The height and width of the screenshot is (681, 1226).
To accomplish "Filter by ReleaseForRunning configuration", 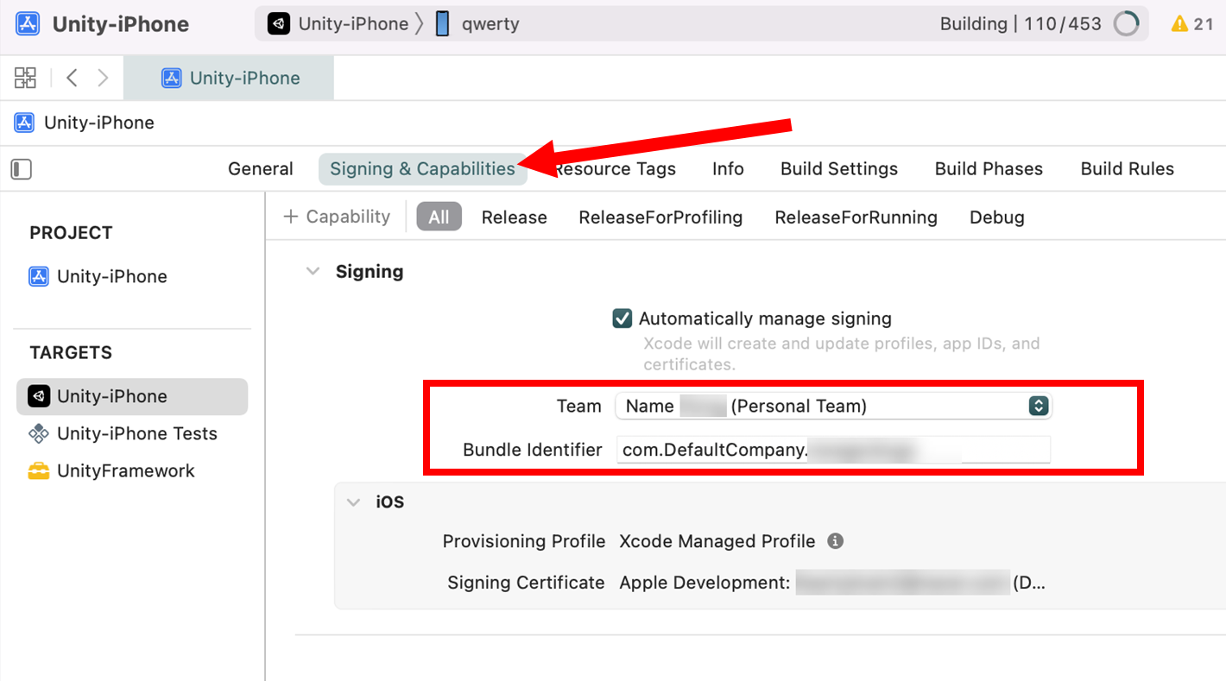I will click(x=856, y=218).
